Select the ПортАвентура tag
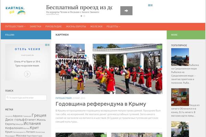 tap(34, 136)
